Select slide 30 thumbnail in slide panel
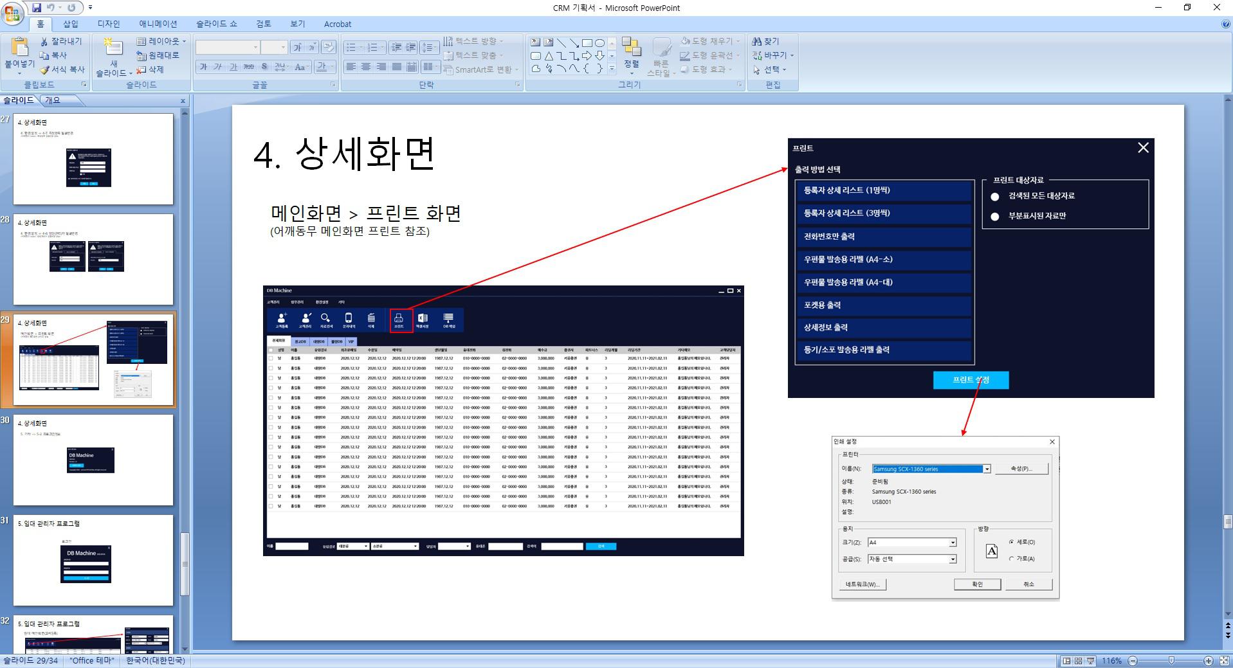 pos(93,460)
